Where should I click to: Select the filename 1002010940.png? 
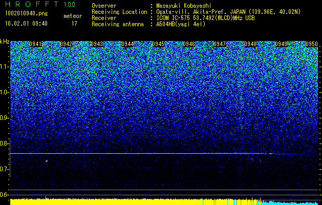pos(27,14)
